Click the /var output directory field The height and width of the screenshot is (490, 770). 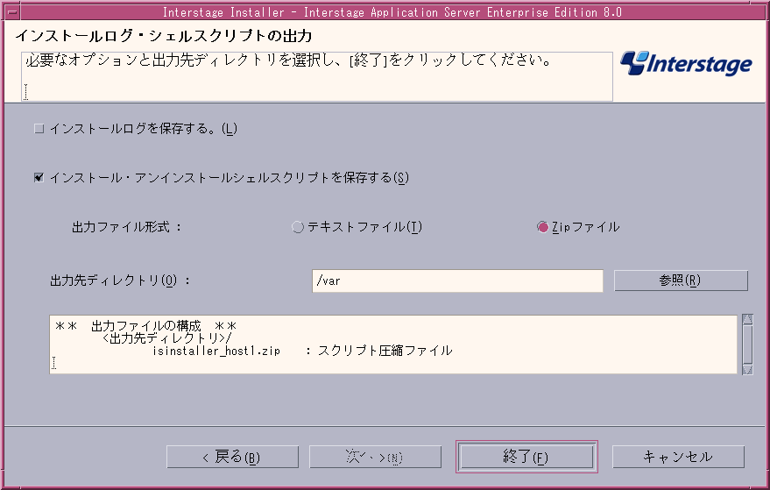[x=457, y=281]
